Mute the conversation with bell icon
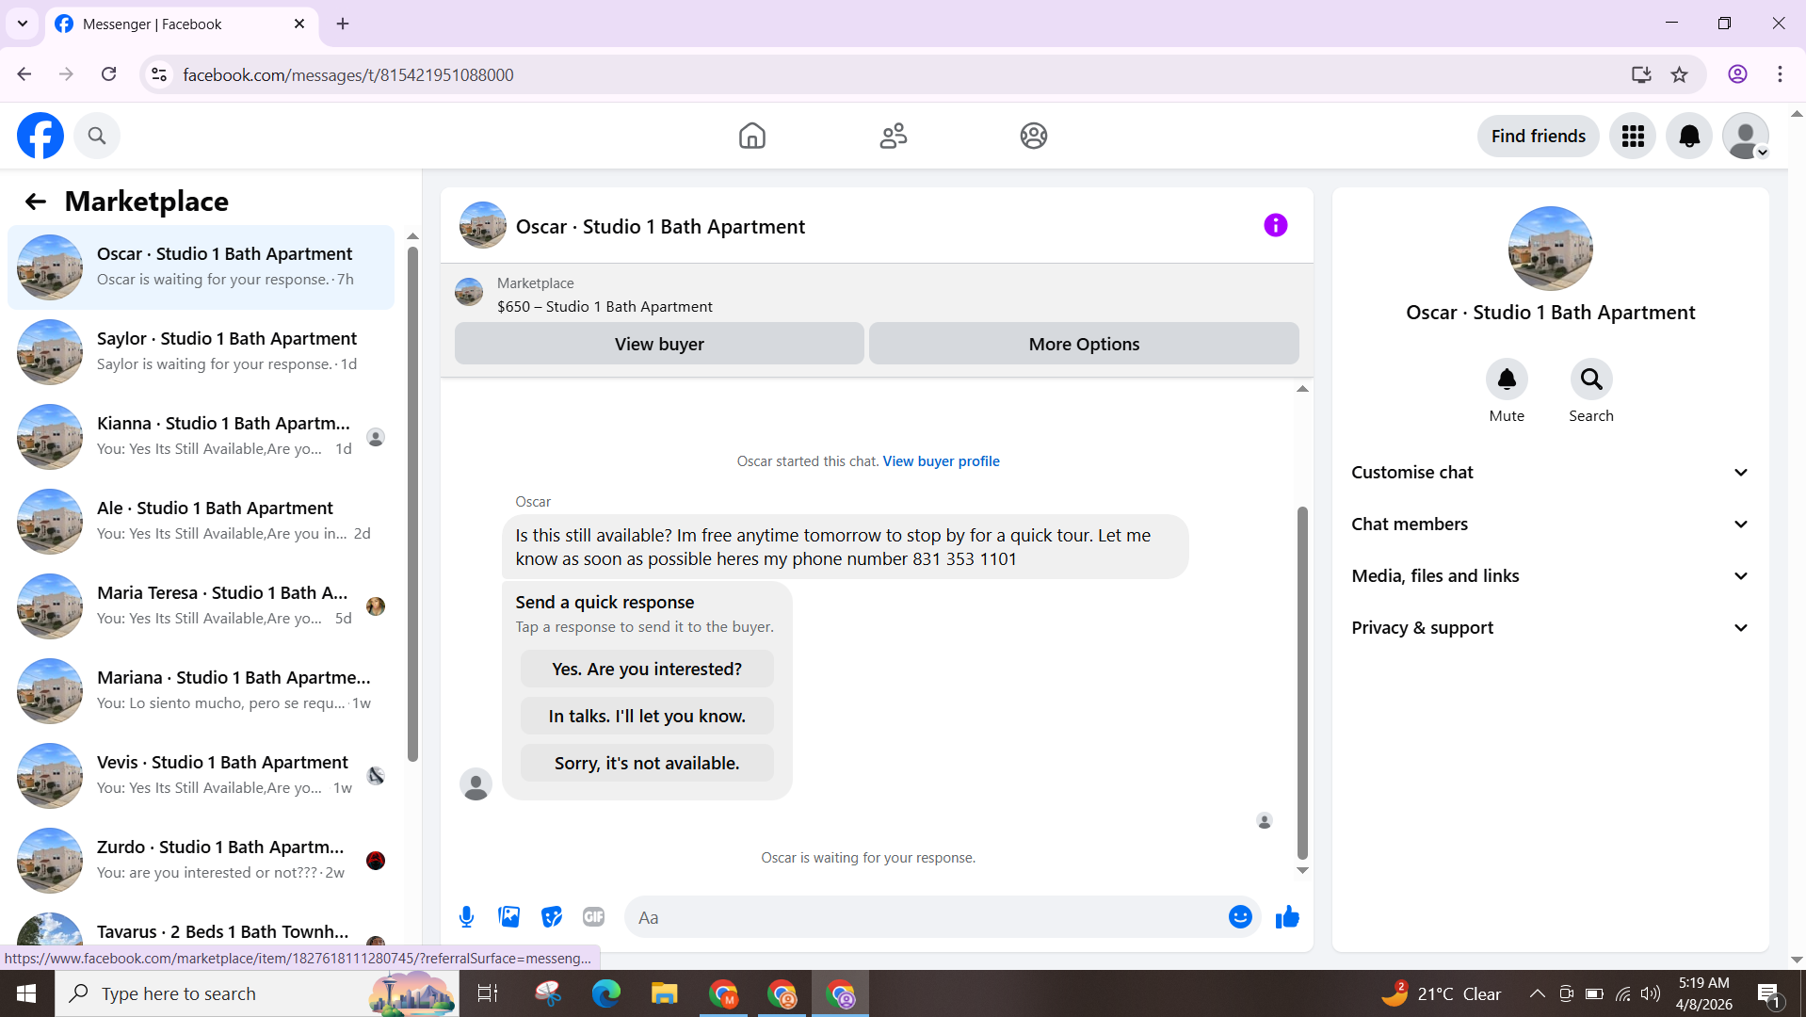The image size is (1806, 1017). pyautogui.click(x=1507, y=379)
